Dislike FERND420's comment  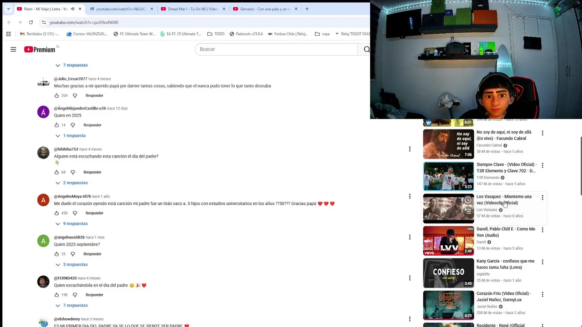[x=75, y=295]
